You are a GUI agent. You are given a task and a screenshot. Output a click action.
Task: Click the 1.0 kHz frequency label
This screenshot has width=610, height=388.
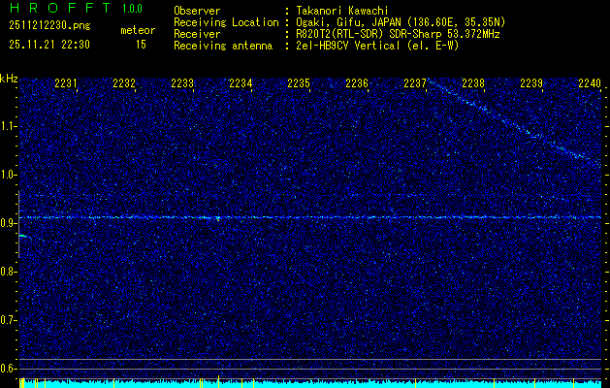(8, 175)
